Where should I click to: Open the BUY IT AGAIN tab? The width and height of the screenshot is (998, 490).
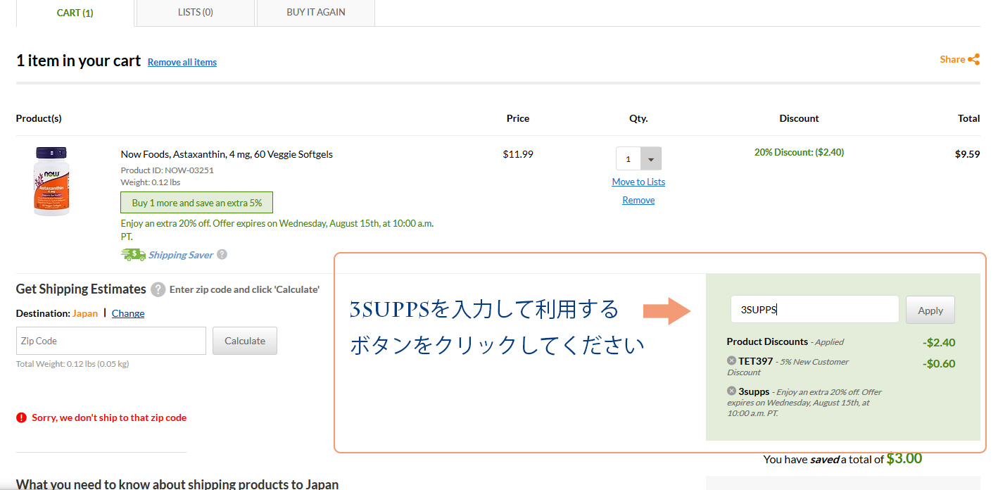point(316,13)
